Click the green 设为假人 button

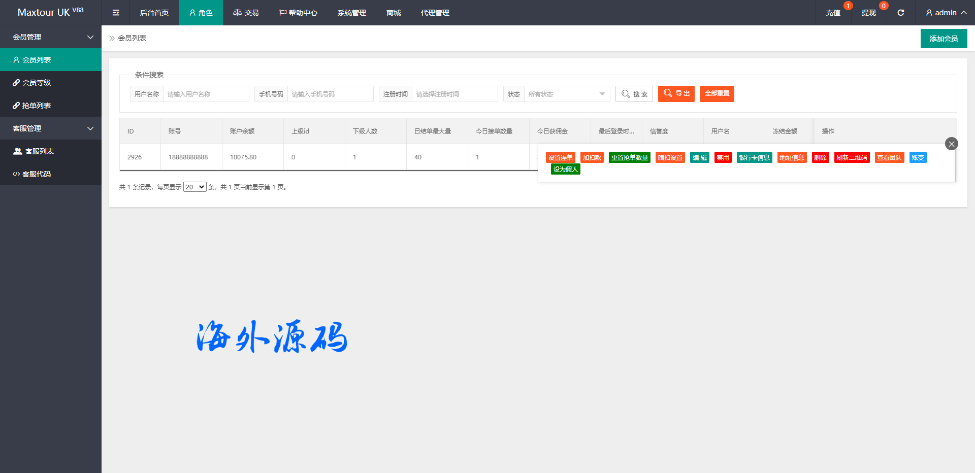point(565,170)
